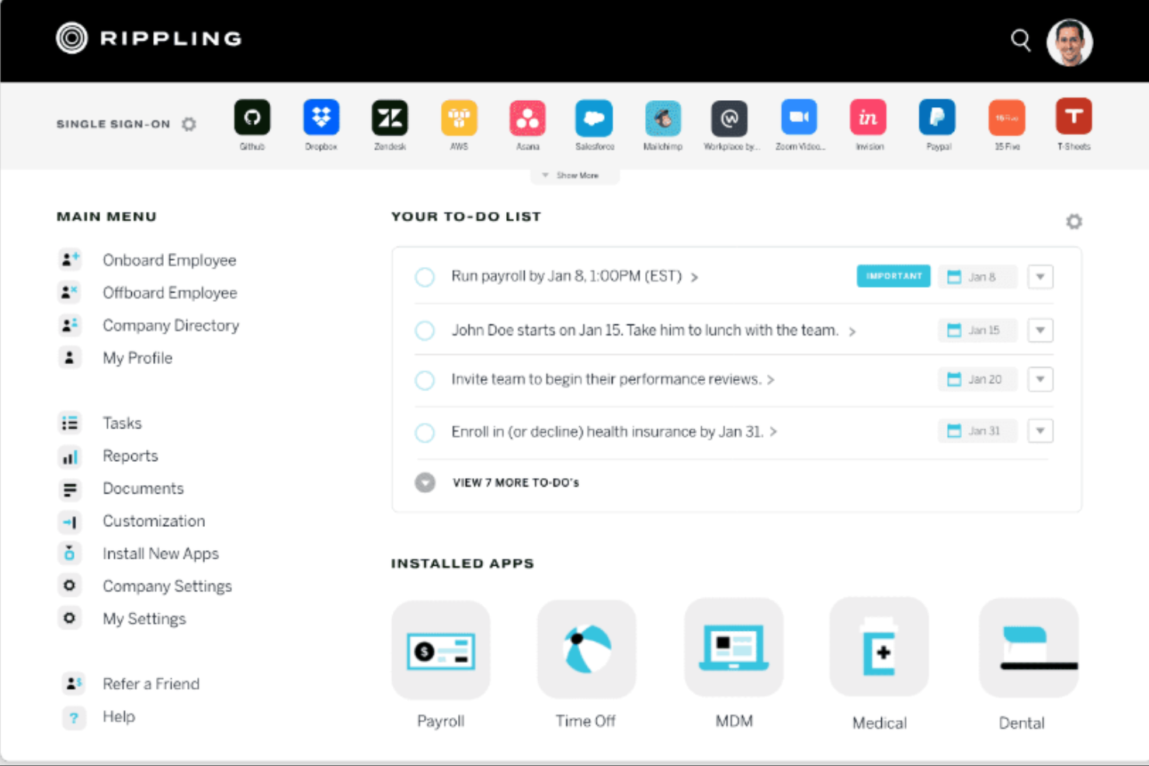Open the Time Off installed app
This screenshot has height=766, width=1149.
pos(586,650)
